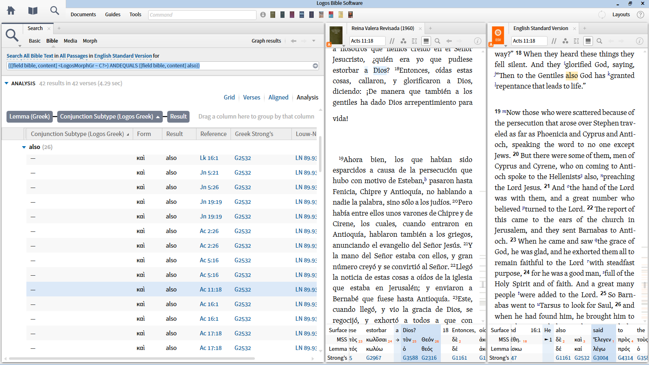The image size is (649, 365).
Task: Switch results to Grid view
Action: click(229, 97)
